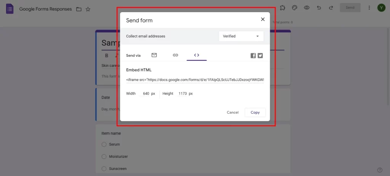Select the embed HTML tab
The height and width of the screenshot is (176, 390).
point(197,55)
